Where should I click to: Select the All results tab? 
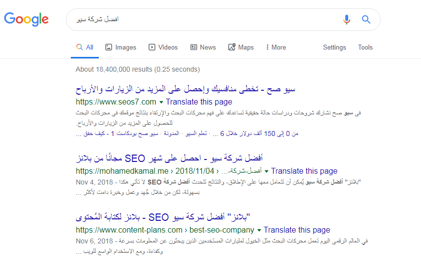click(85, 48)
